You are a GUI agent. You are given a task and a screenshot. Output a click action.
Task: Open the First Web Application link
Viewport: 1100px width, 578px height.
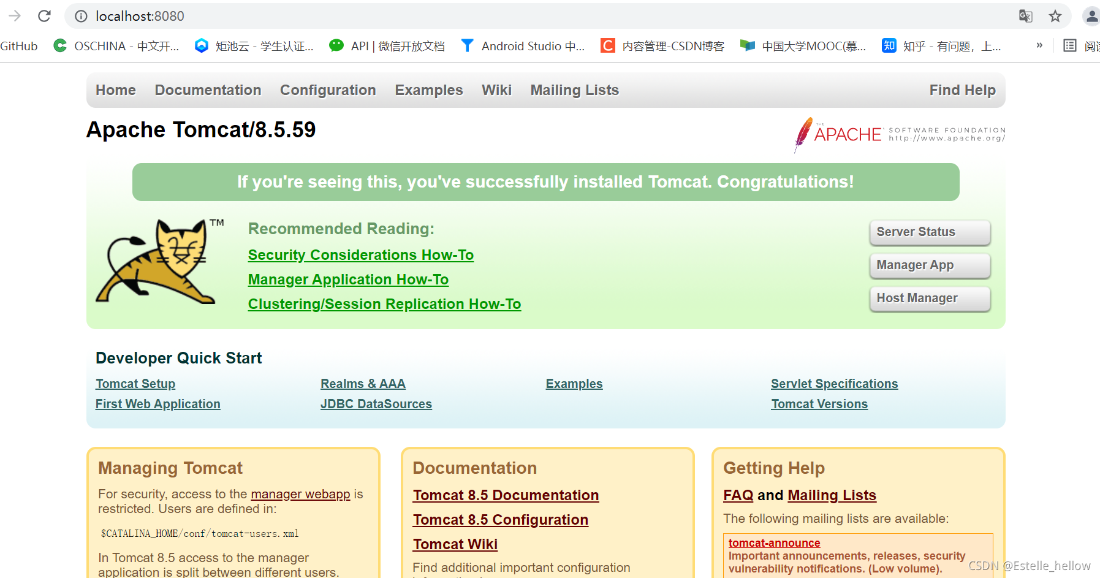158,404
